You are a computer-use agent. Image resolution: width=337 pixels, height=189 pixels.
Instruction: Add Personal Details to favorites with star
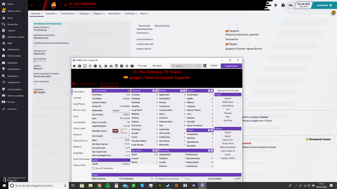coord(128,91)
